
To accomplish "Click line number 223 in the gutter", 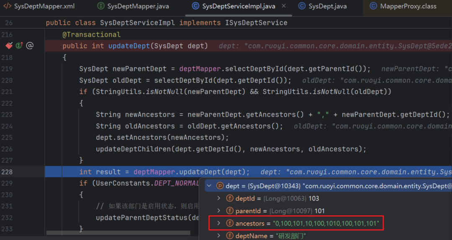I will pyautogui.click(x=7, y=115).
